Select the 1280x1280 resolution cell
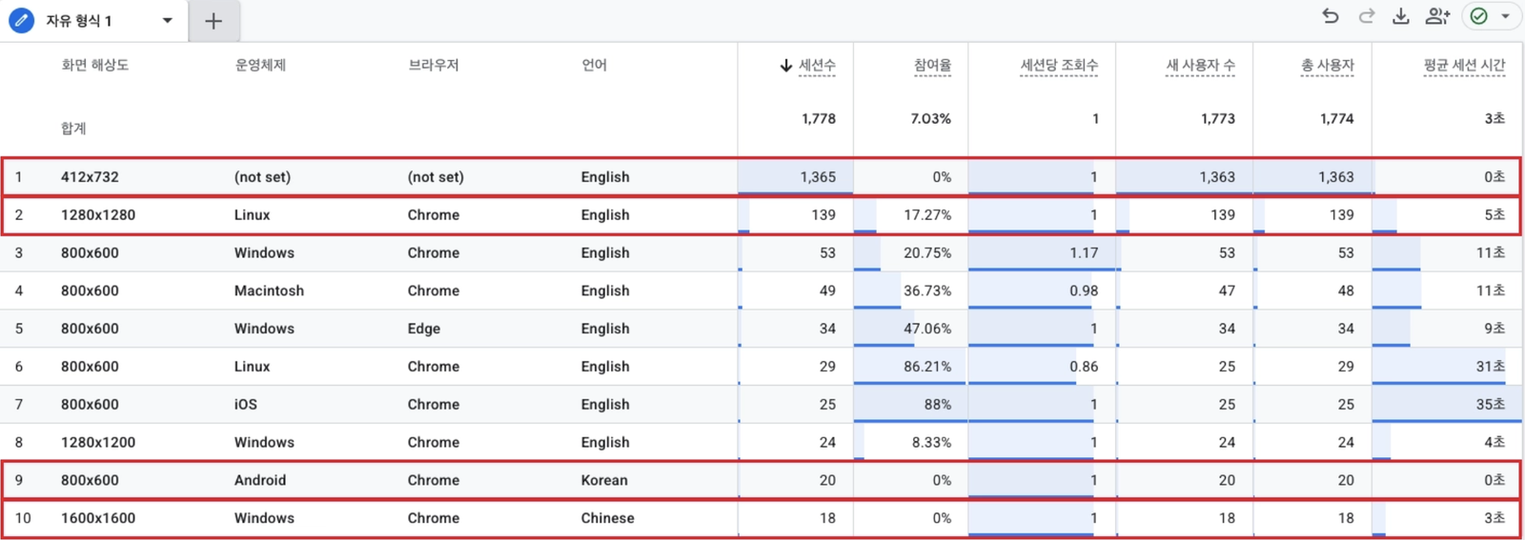Screen dimensions: 1525x540 click(x=98, y=215)
